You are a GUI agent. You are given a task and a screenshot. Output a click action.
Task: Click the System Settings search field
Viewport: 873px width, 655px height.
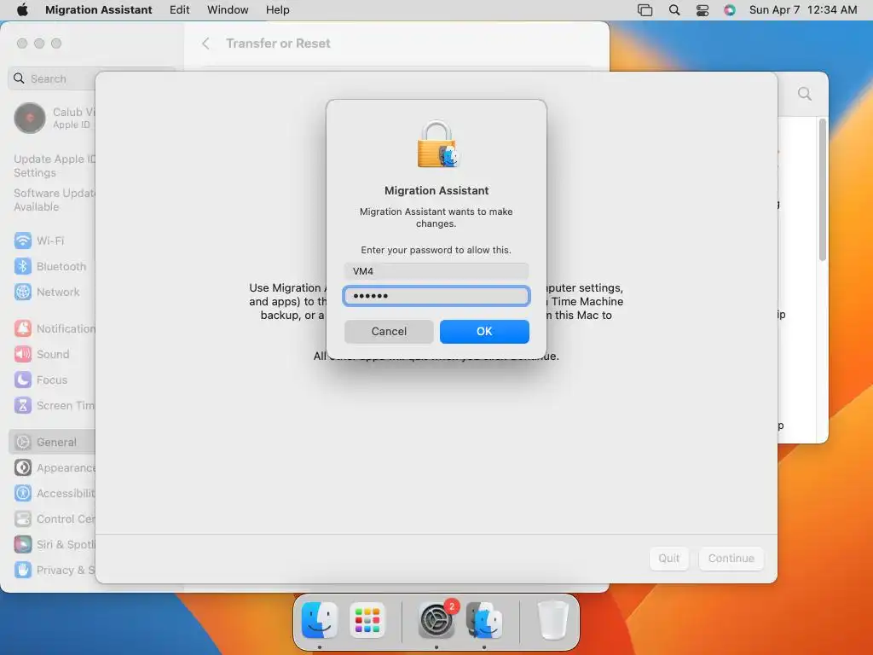[x=53, y=78]
